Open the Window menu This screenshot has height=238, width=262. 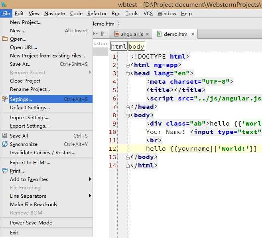(x=167, y=14)
